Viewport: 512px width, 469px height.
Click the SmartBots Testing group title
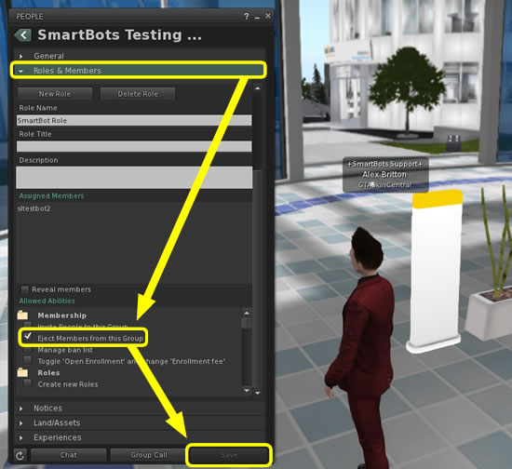119,34
